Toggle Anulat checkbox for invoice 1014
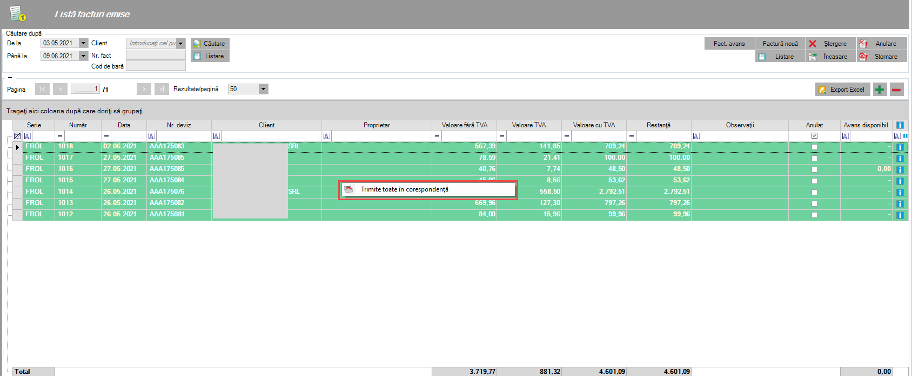 click(x=814, y=193)
